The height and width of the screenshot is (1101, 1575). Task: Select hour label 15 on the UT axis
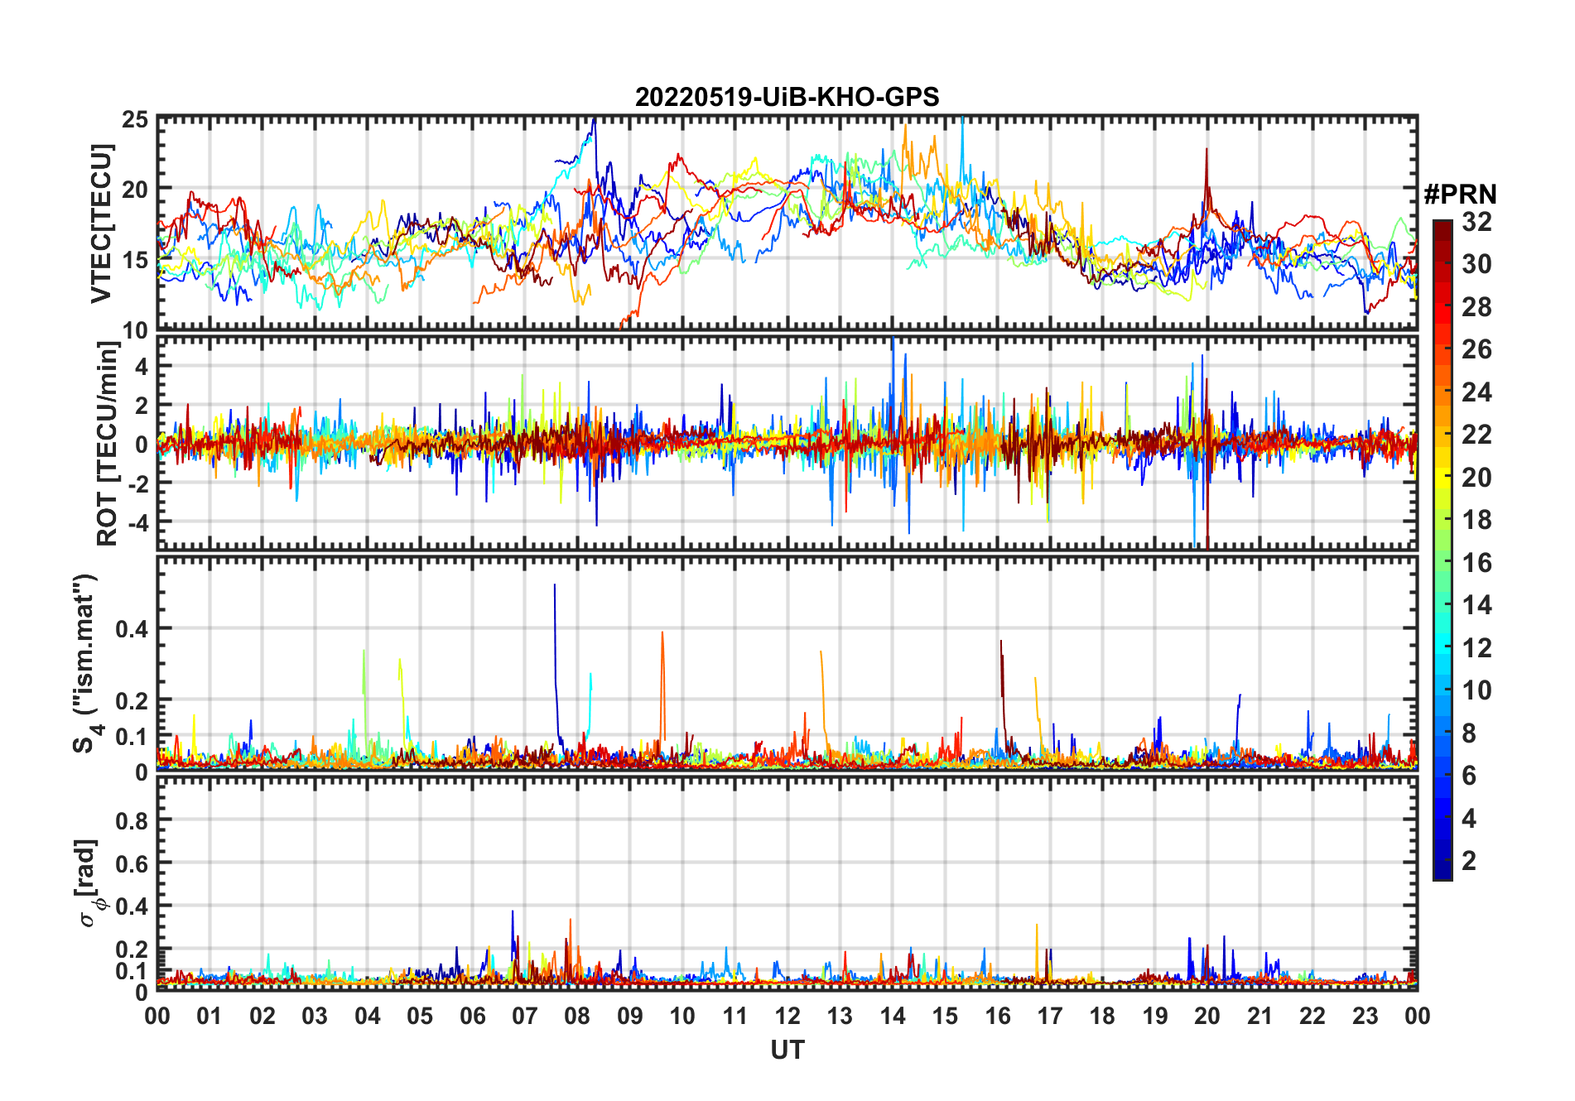coord(945,1016)
